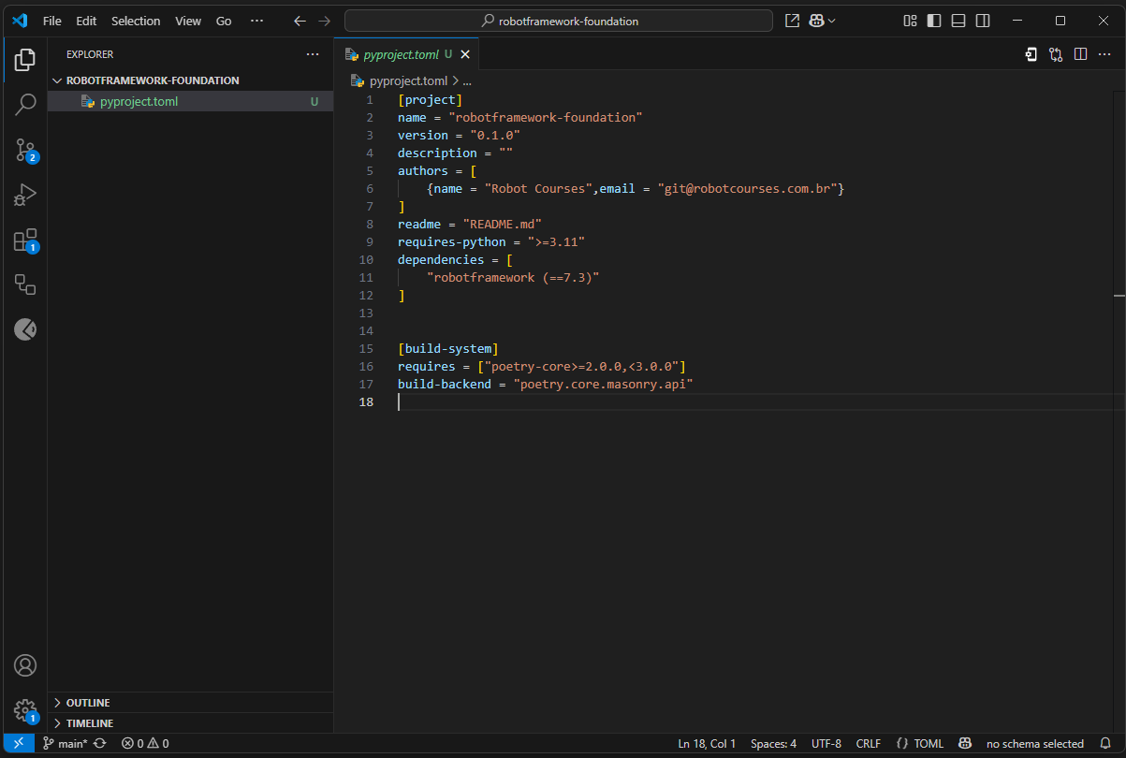Open the Accounts icon in activity bar
This screenshot has height=758, width=1126.
tap(25, 665)
